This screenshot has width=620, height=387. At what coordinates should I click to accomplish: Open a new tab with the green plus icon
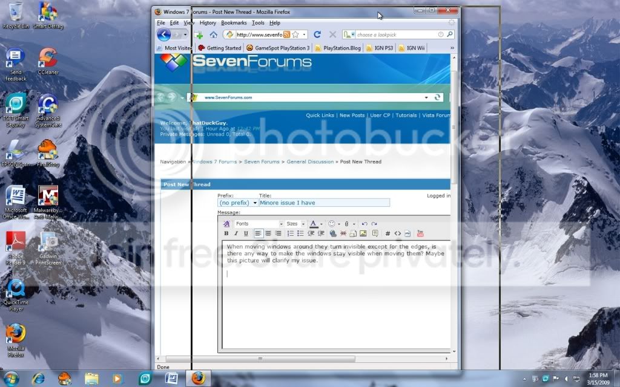tap(199, 34)
